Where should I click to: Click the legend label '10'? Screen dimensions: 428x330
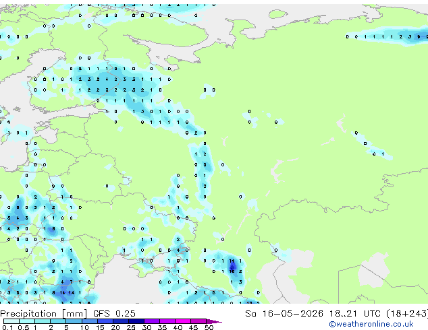pos(84,327)
